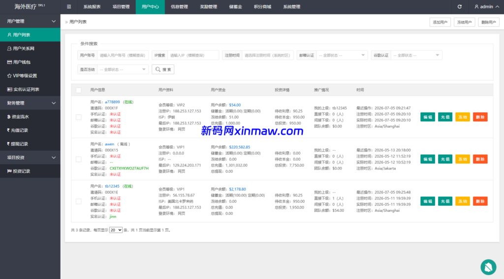Viewport: 504px width, 279px height.
Task: Collapse the 项目投资 sidebar group
Action: pos(30,158)
